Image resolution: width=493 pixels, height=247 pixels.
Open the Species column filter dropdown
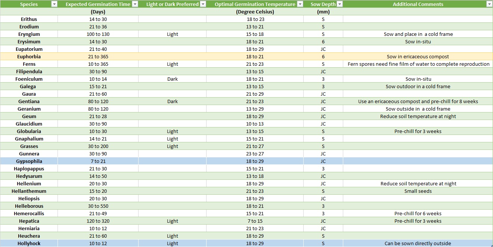(x=54, y=4)
